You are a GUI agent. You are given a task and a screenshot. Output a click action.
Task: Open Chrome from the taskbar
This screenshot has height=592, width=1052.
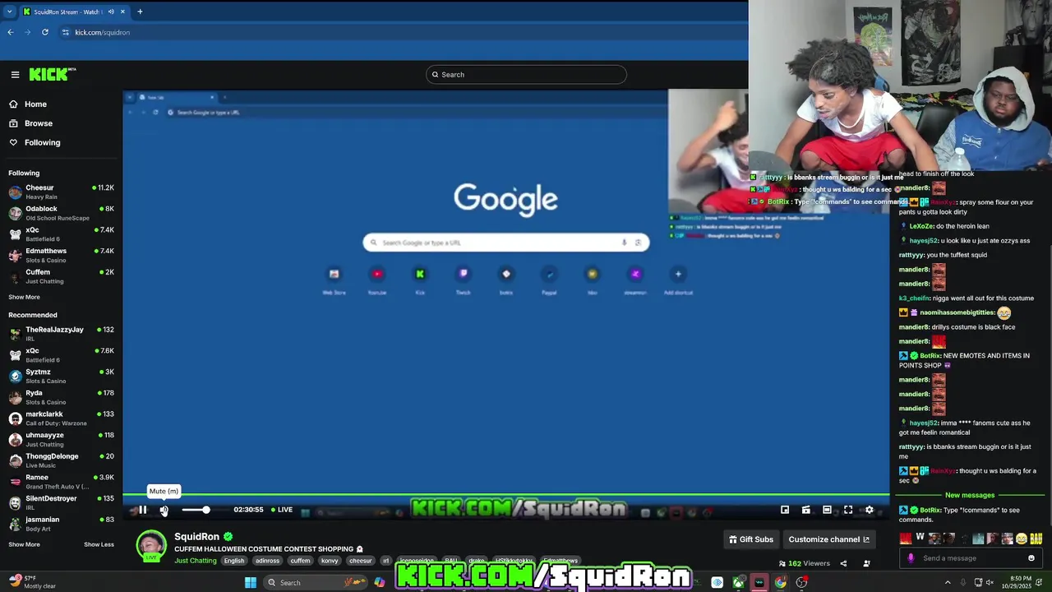780,582
